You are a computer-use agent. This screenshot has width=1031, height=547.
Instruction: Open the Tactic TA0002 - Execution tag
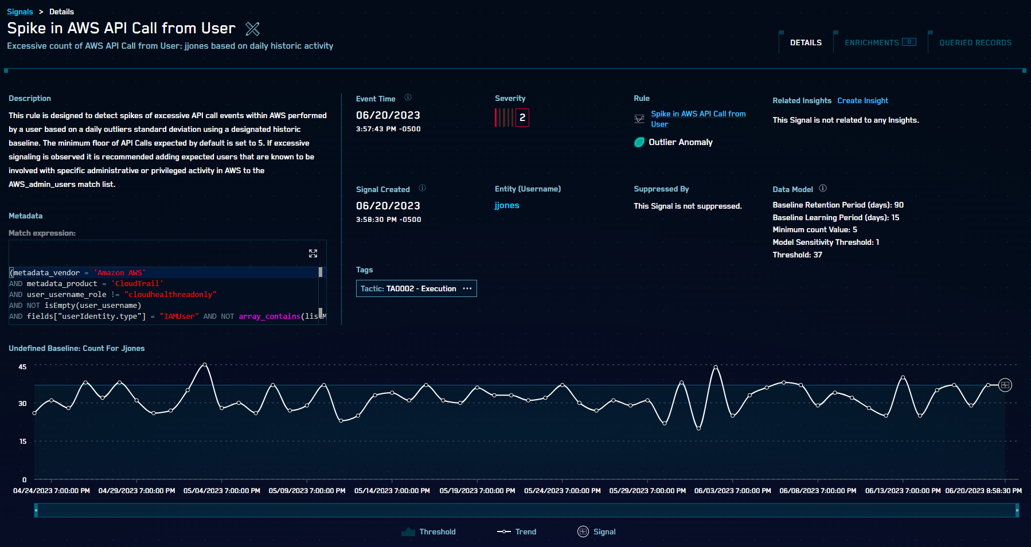(x=408, y=288)
